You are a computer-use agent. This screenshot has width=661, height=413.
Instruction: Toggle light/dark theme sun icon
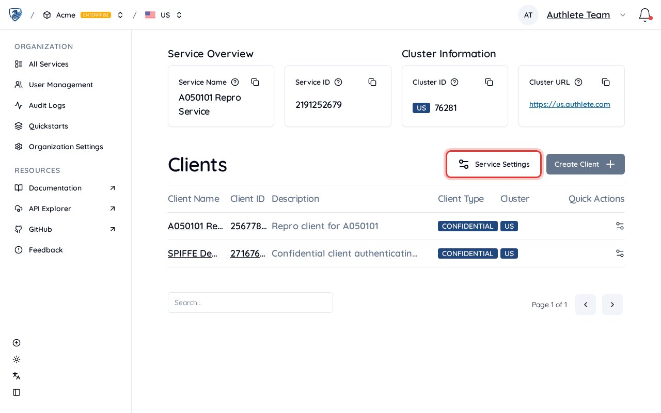pyautogui.click(x=17, y=359)
